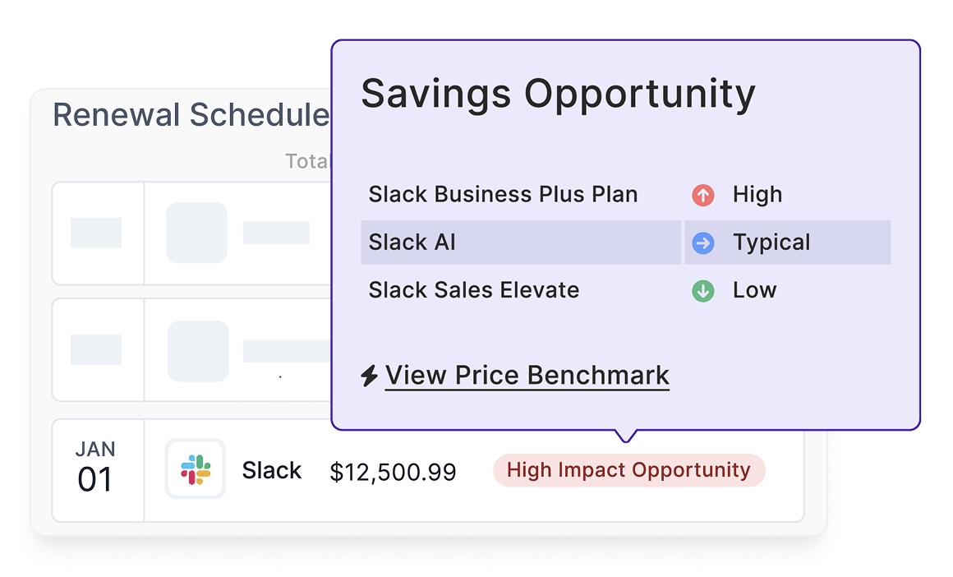Click the Renewal Schedule heading
953x577 pixels.
click(191, 115)
